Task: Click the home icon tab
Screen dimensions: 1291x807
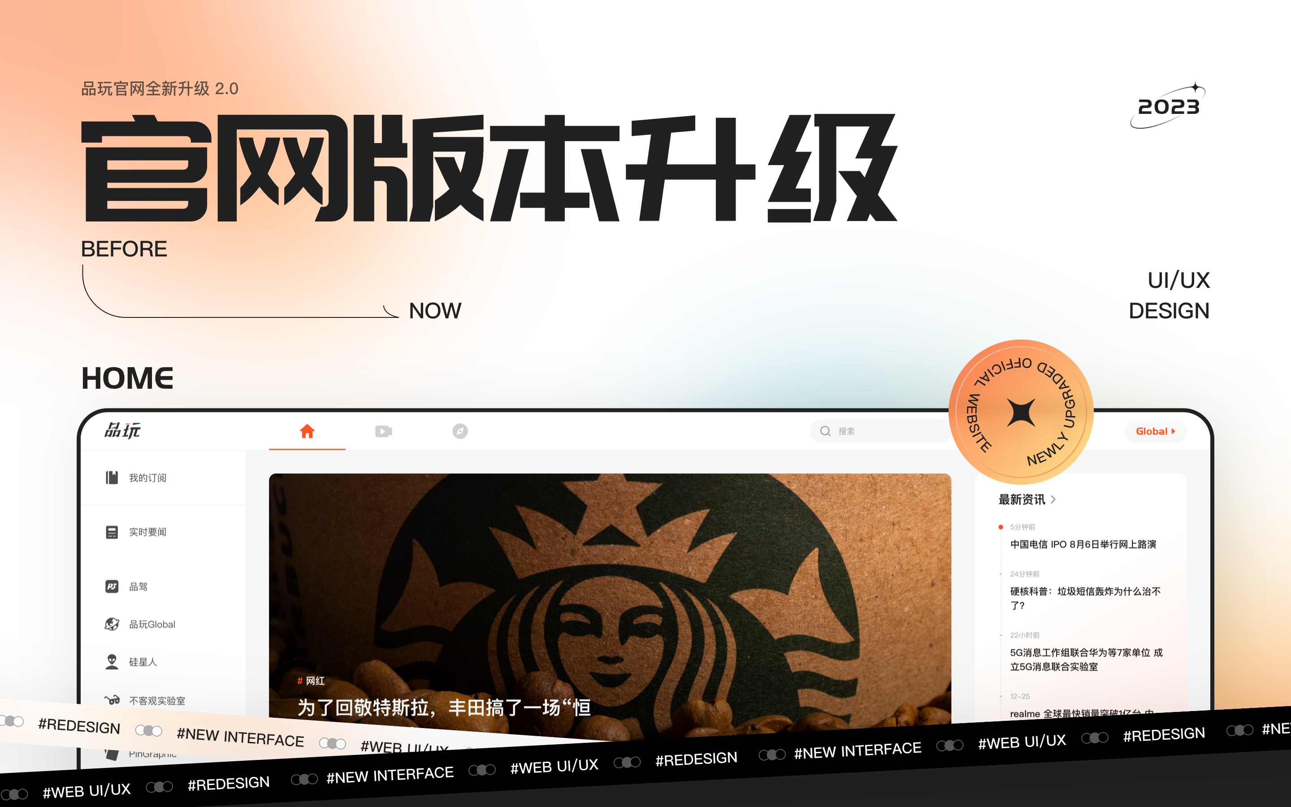Action: pos(307,431)
